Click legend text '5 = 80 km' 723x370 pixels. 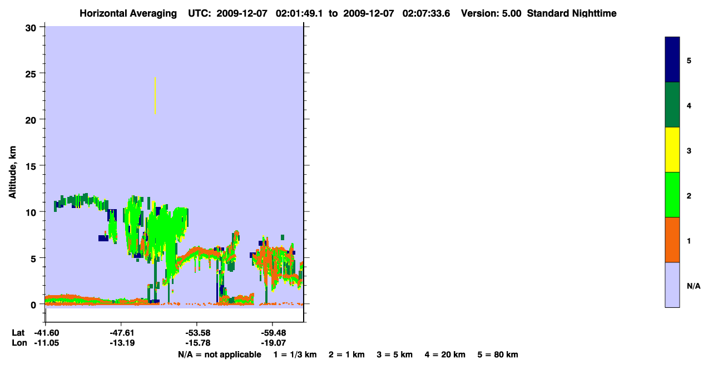pos(498,354)
